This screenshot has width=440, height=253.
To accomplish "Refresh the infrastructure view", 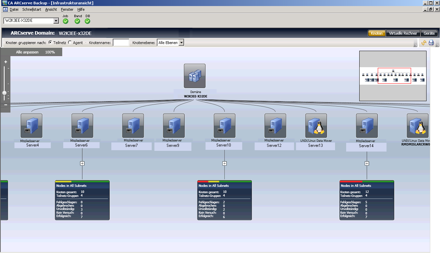I will click(424, 43).
